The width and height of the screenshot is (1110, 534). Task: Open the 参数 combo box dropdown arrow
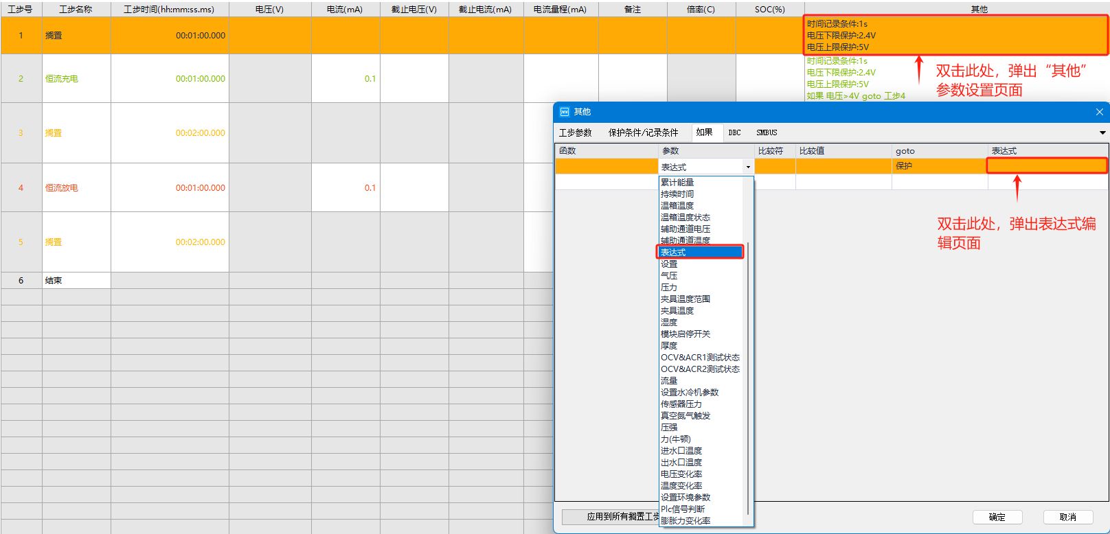tap(748, 167)
